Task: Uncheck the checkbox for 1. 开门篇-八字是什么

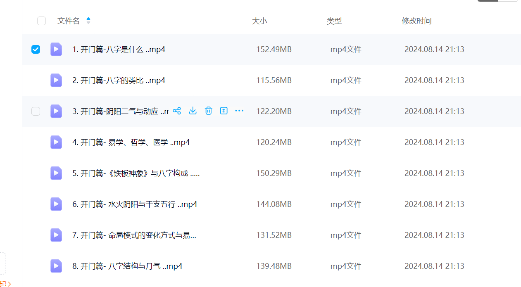Action: [36, 50]
